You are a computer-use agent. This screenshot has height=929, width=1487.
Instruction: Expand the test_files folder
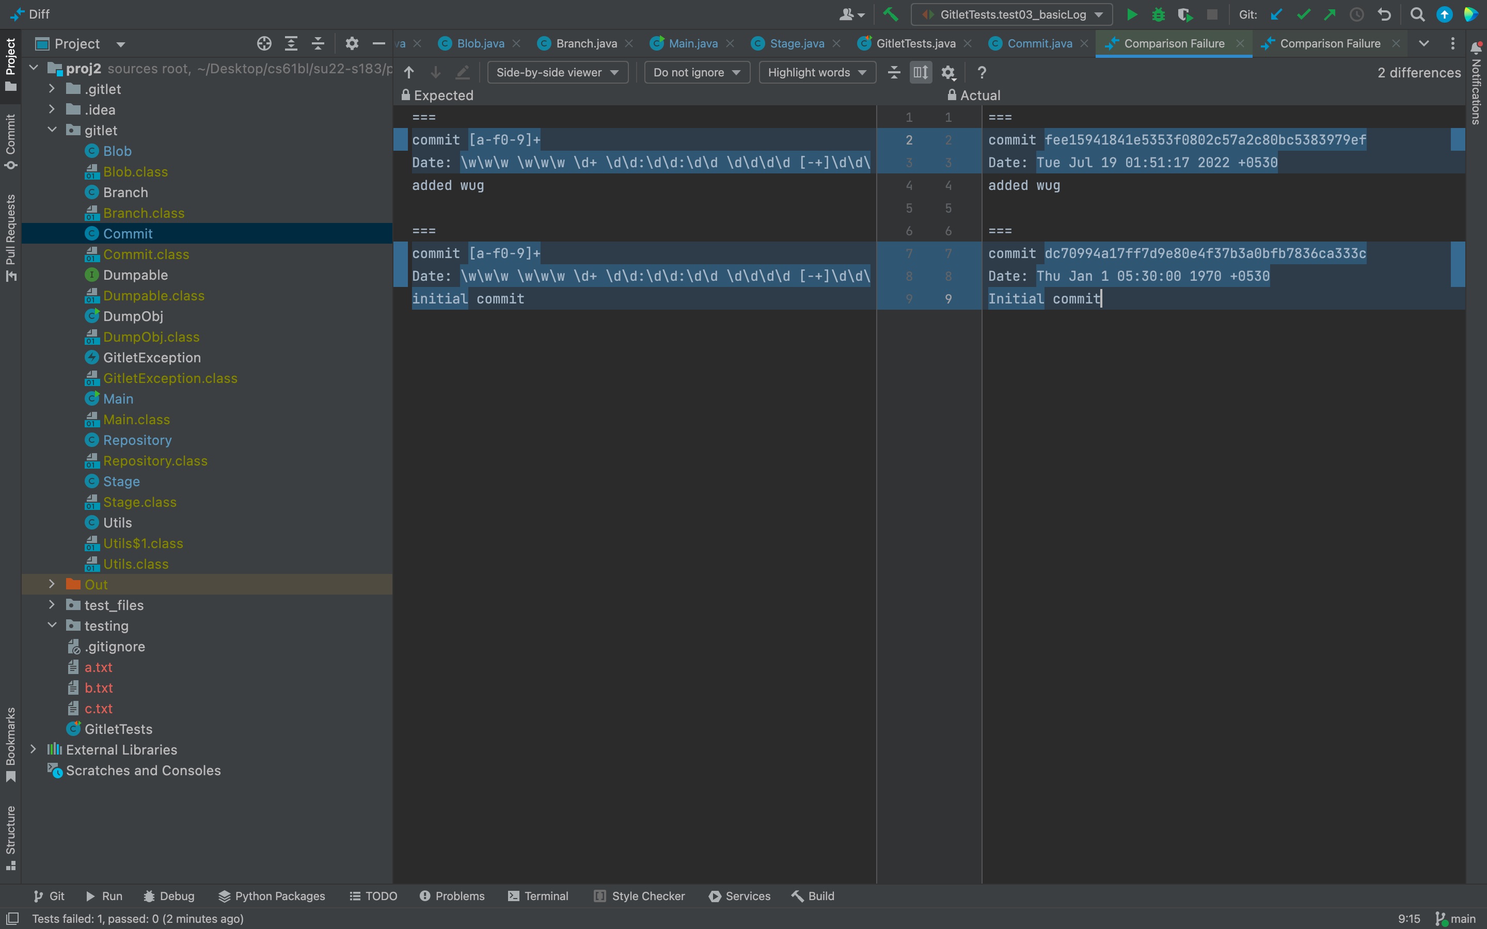pyautogui.click(x=52, y=605)
